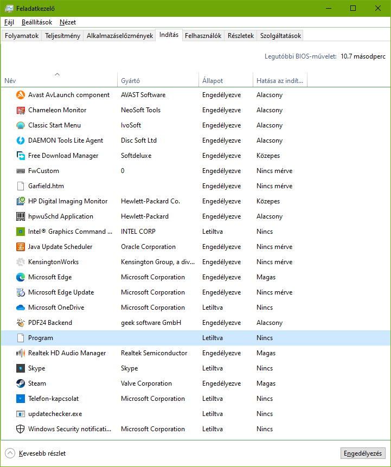Click the Free Download Manager icon
391x467 pixels.
pos(21,156)
